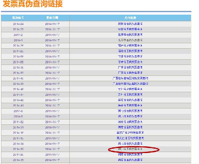Viewport: 199px width, 164px height.
Task: Select the link number cell 2014-26
Action: pos(18,46)
